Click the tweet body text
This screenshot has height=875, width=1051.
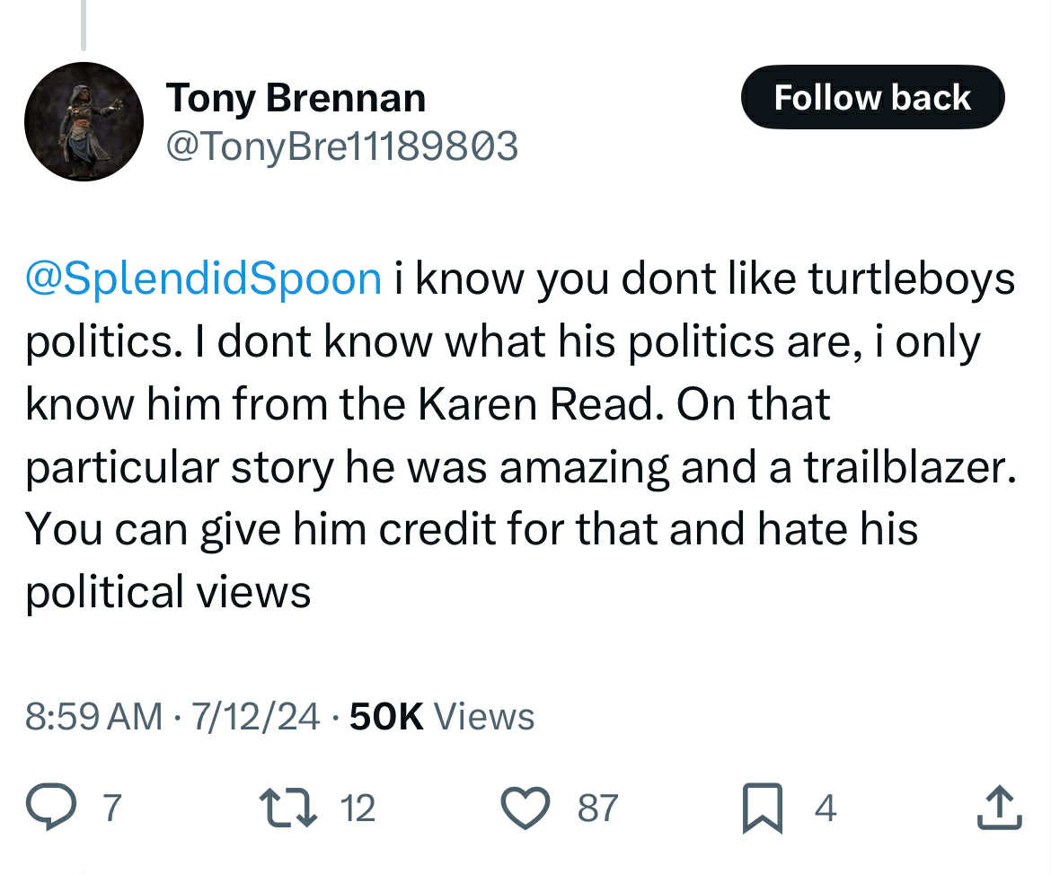point(521,435)
